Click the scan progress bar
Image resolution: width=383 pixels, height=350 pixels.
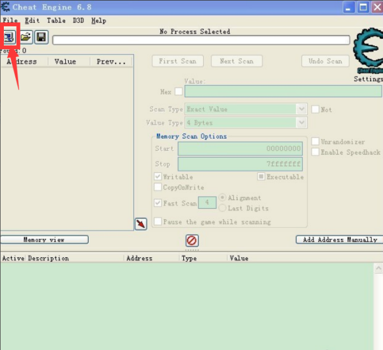pos(201,40)
